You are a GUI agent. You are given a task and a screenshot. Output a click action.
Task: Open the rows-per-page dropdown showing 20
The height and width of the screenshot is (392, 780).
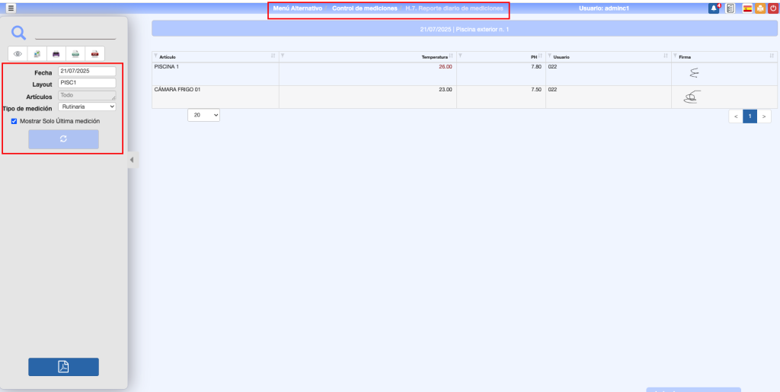(203, 115)
